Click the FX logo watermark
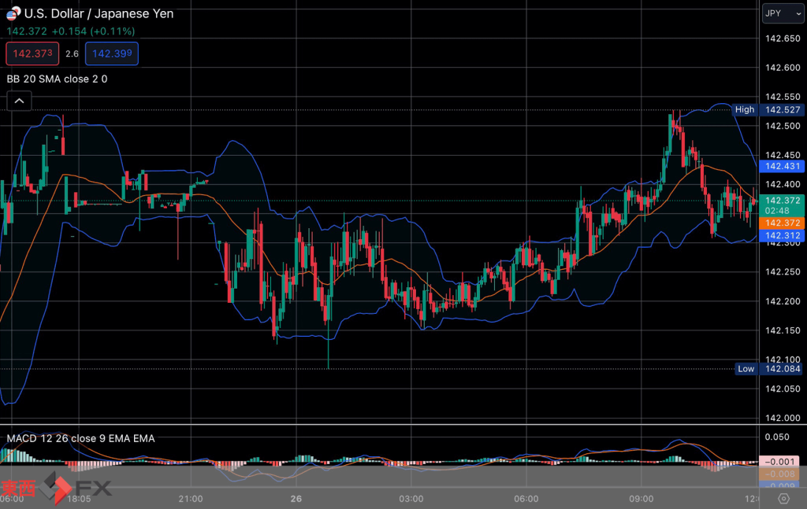 pyautogui.click(x=77, y=488)
